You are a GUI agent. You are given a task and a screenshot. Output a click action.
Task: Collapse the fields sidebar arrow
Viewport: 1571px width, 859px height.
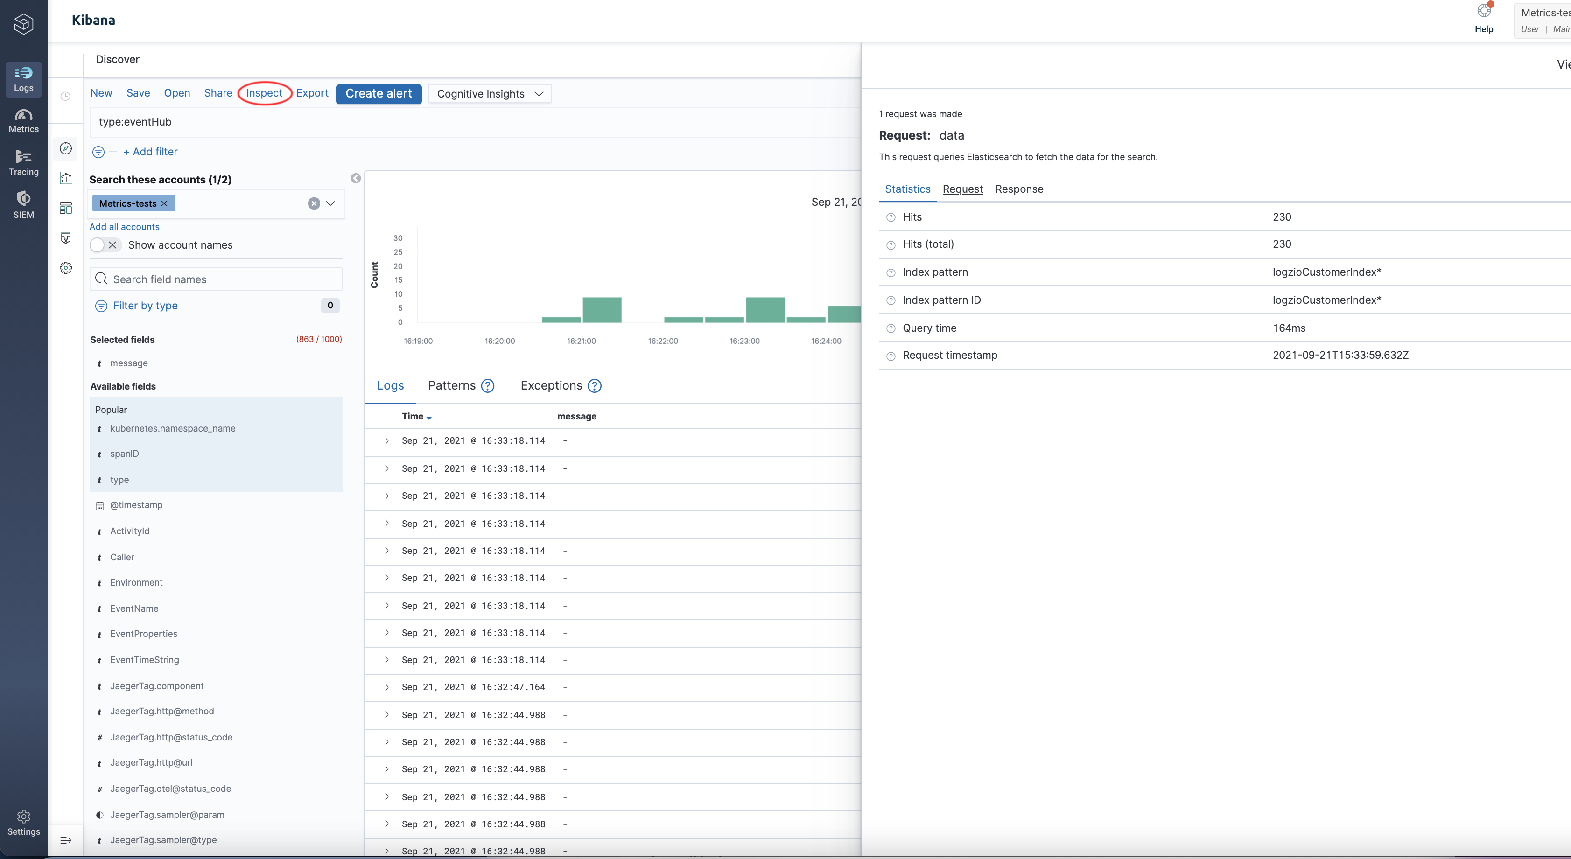coord(356,178)
